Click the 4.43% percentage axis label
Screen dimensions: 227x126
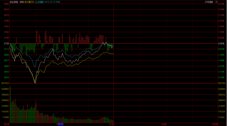[221, 4]
